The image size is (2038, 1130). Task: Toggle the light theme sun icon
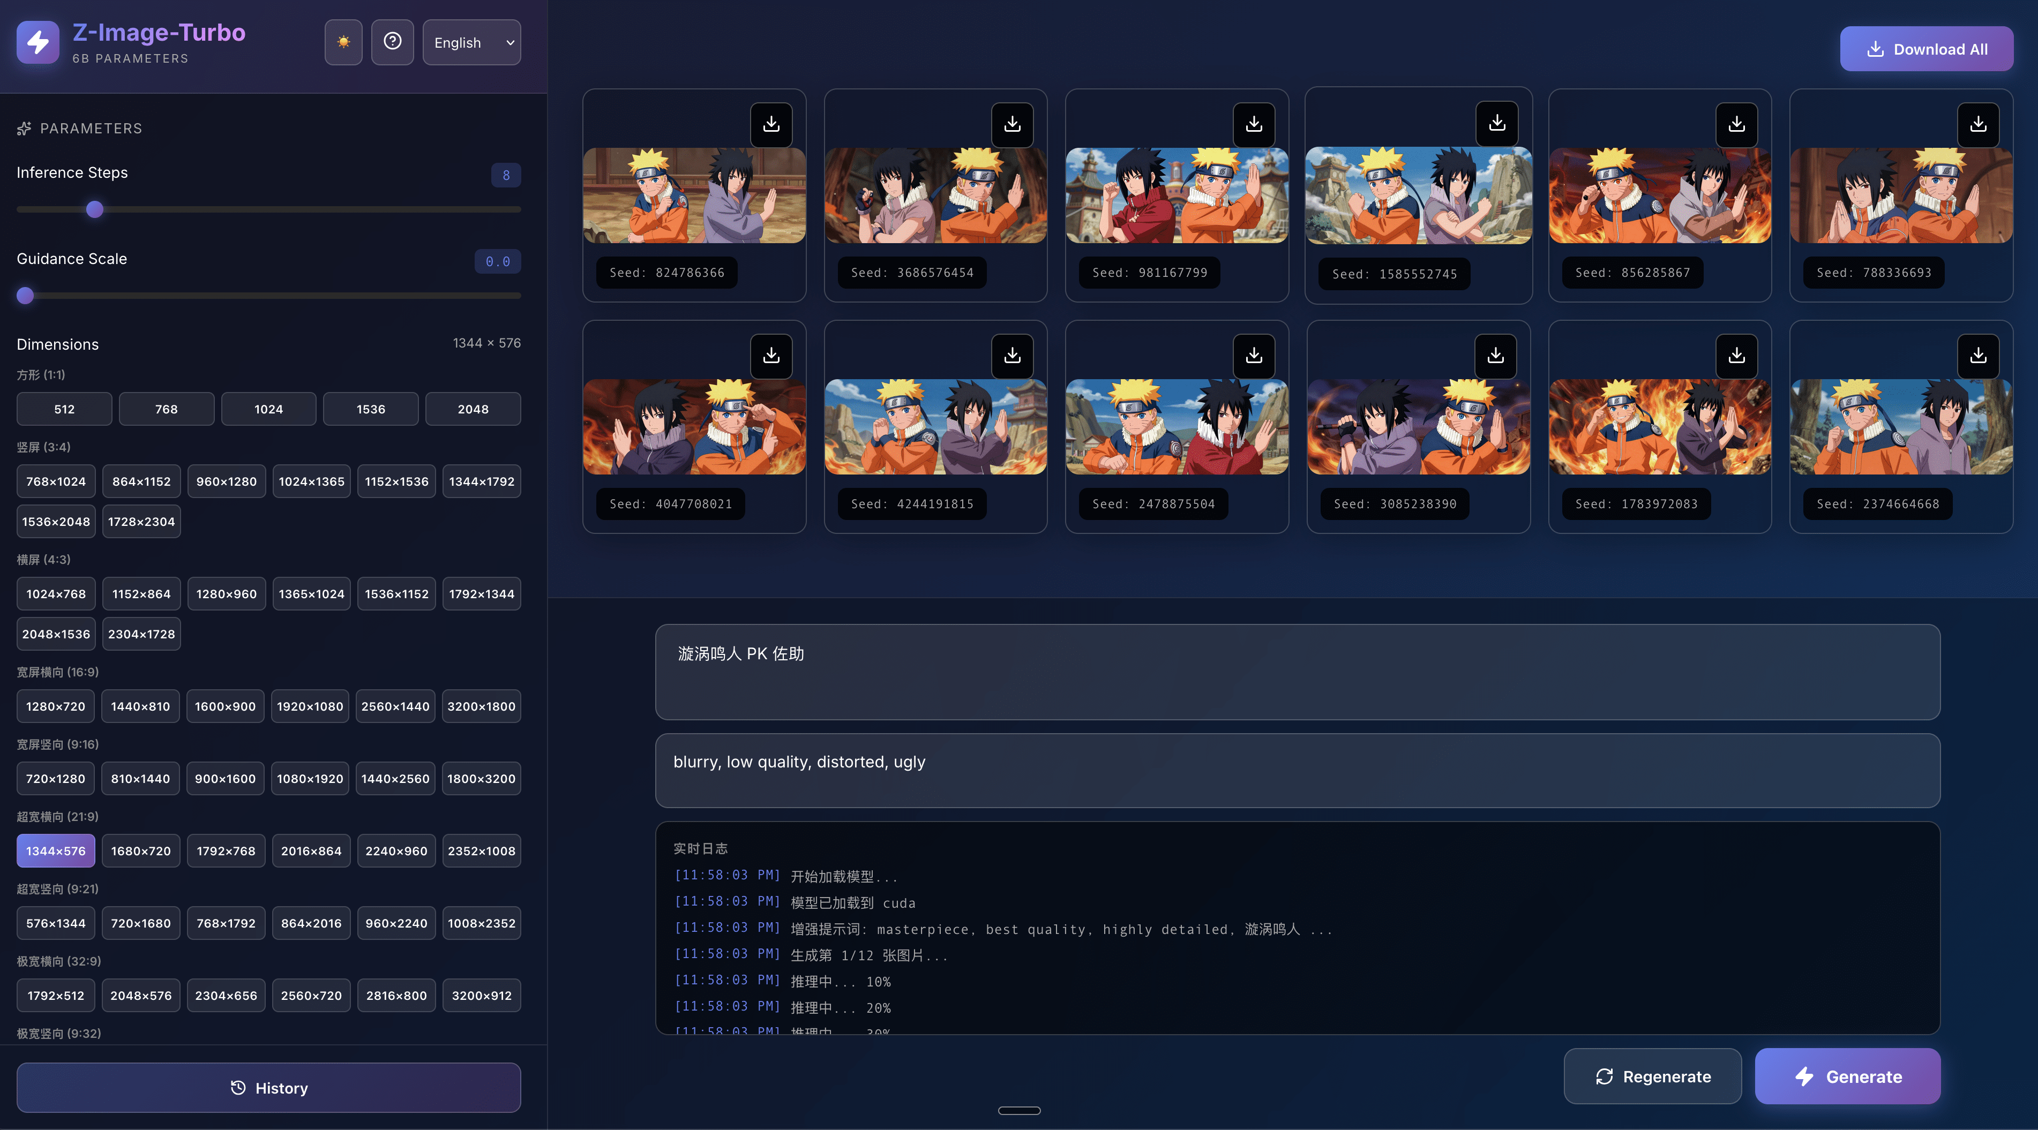pyautogui.click(x=343, y=42)
